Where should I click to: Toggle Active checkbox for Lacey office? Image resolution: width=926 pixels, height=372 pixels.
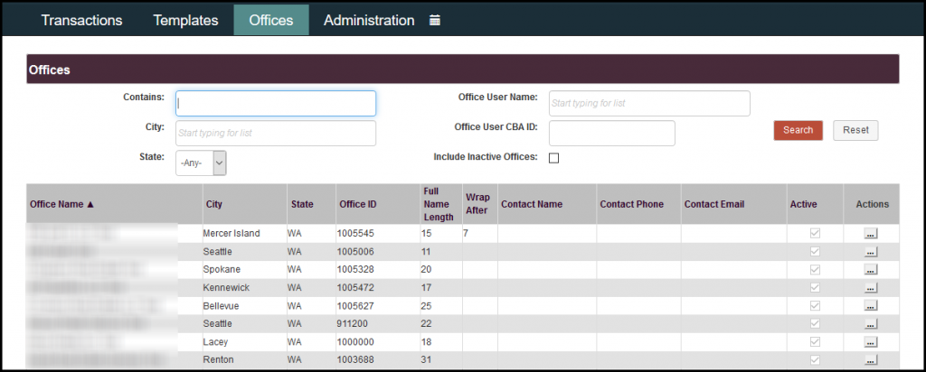pyautogui.click(x=815, y=342)
